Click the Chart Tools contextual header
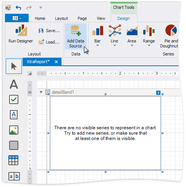 tap(124, 7)
